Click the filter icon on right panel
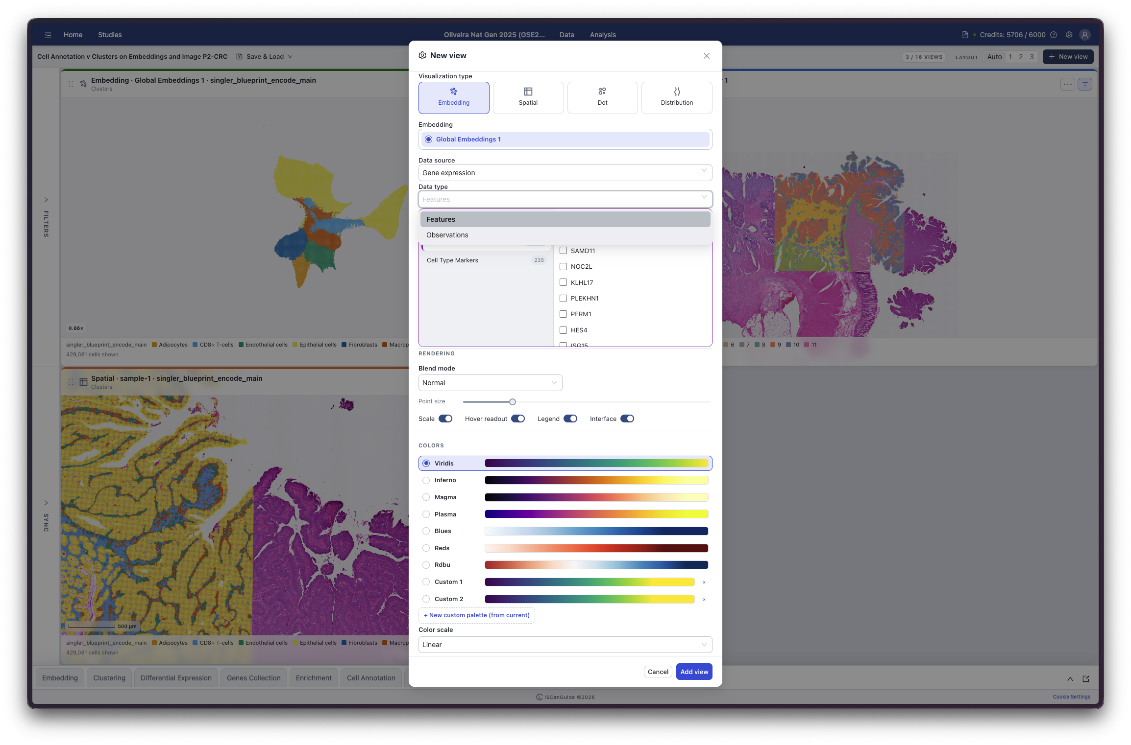 (x=1085, y=84)
